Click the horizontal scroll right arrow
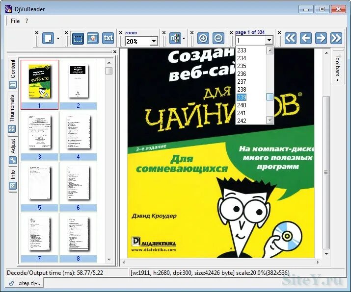This screenshot has width=351, height=292. [318, 262]
